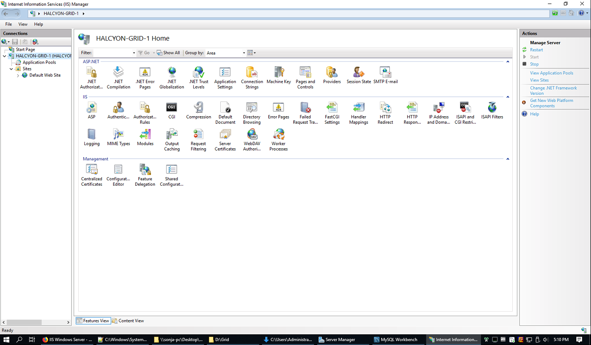Screen dimensions: 591x345
Task: Expand Default Web Site node
Action: pyautogui.click(x=18, y=75)
